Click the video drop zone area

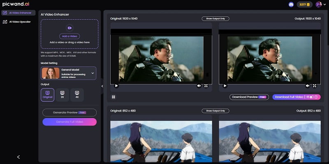[x=70, y=34]
